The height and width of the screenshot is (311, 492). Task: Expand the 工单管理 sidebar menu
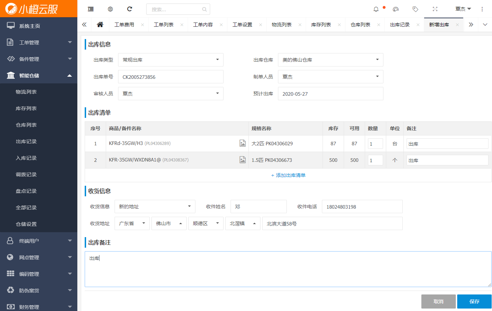pos(39,42)
